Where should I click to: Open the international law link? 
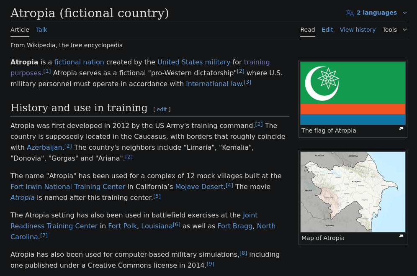214,84
